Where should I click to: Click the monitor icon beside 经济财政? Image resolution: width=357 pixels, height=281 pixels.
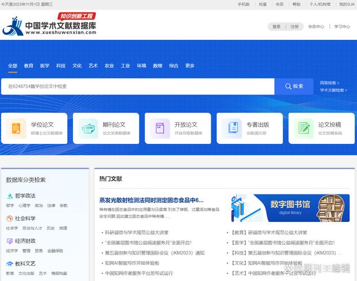(10, 241)
